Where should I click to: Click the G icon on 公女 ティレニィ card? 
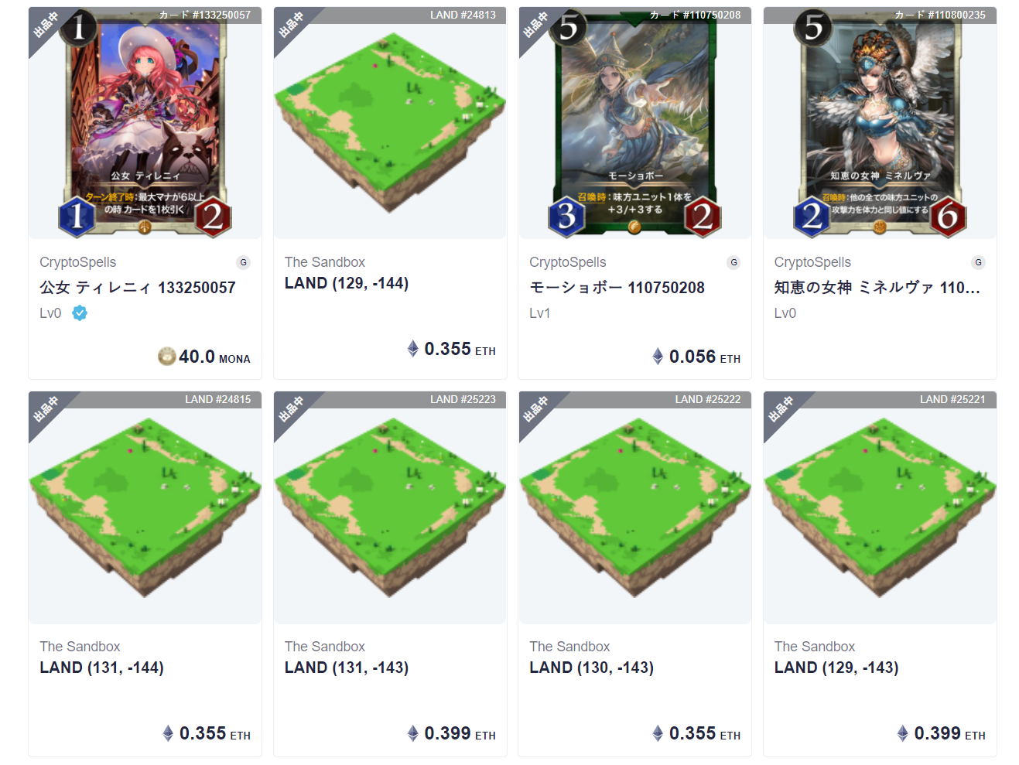tap(244, 263)
